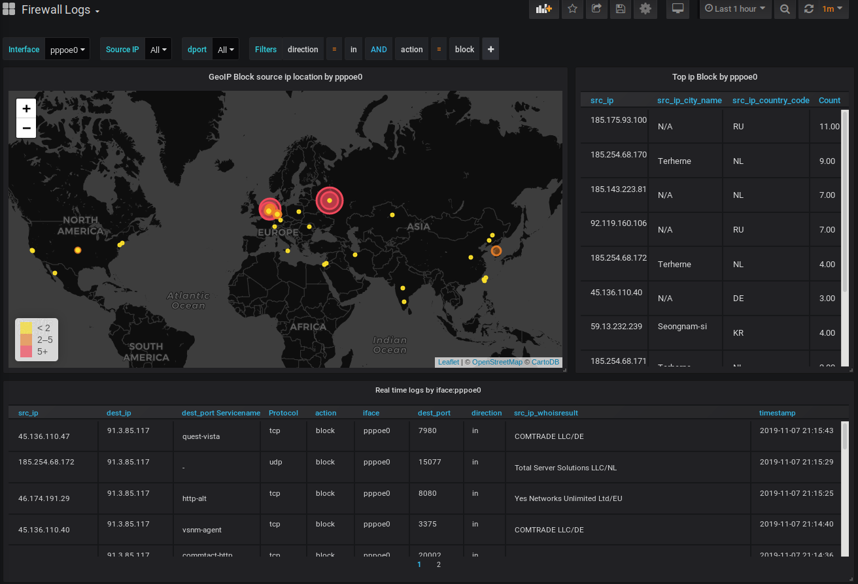Go to page 2 of real time logs
Viewport: 858px width, 584px height.
pyautogui.click(x=438, y=564)
